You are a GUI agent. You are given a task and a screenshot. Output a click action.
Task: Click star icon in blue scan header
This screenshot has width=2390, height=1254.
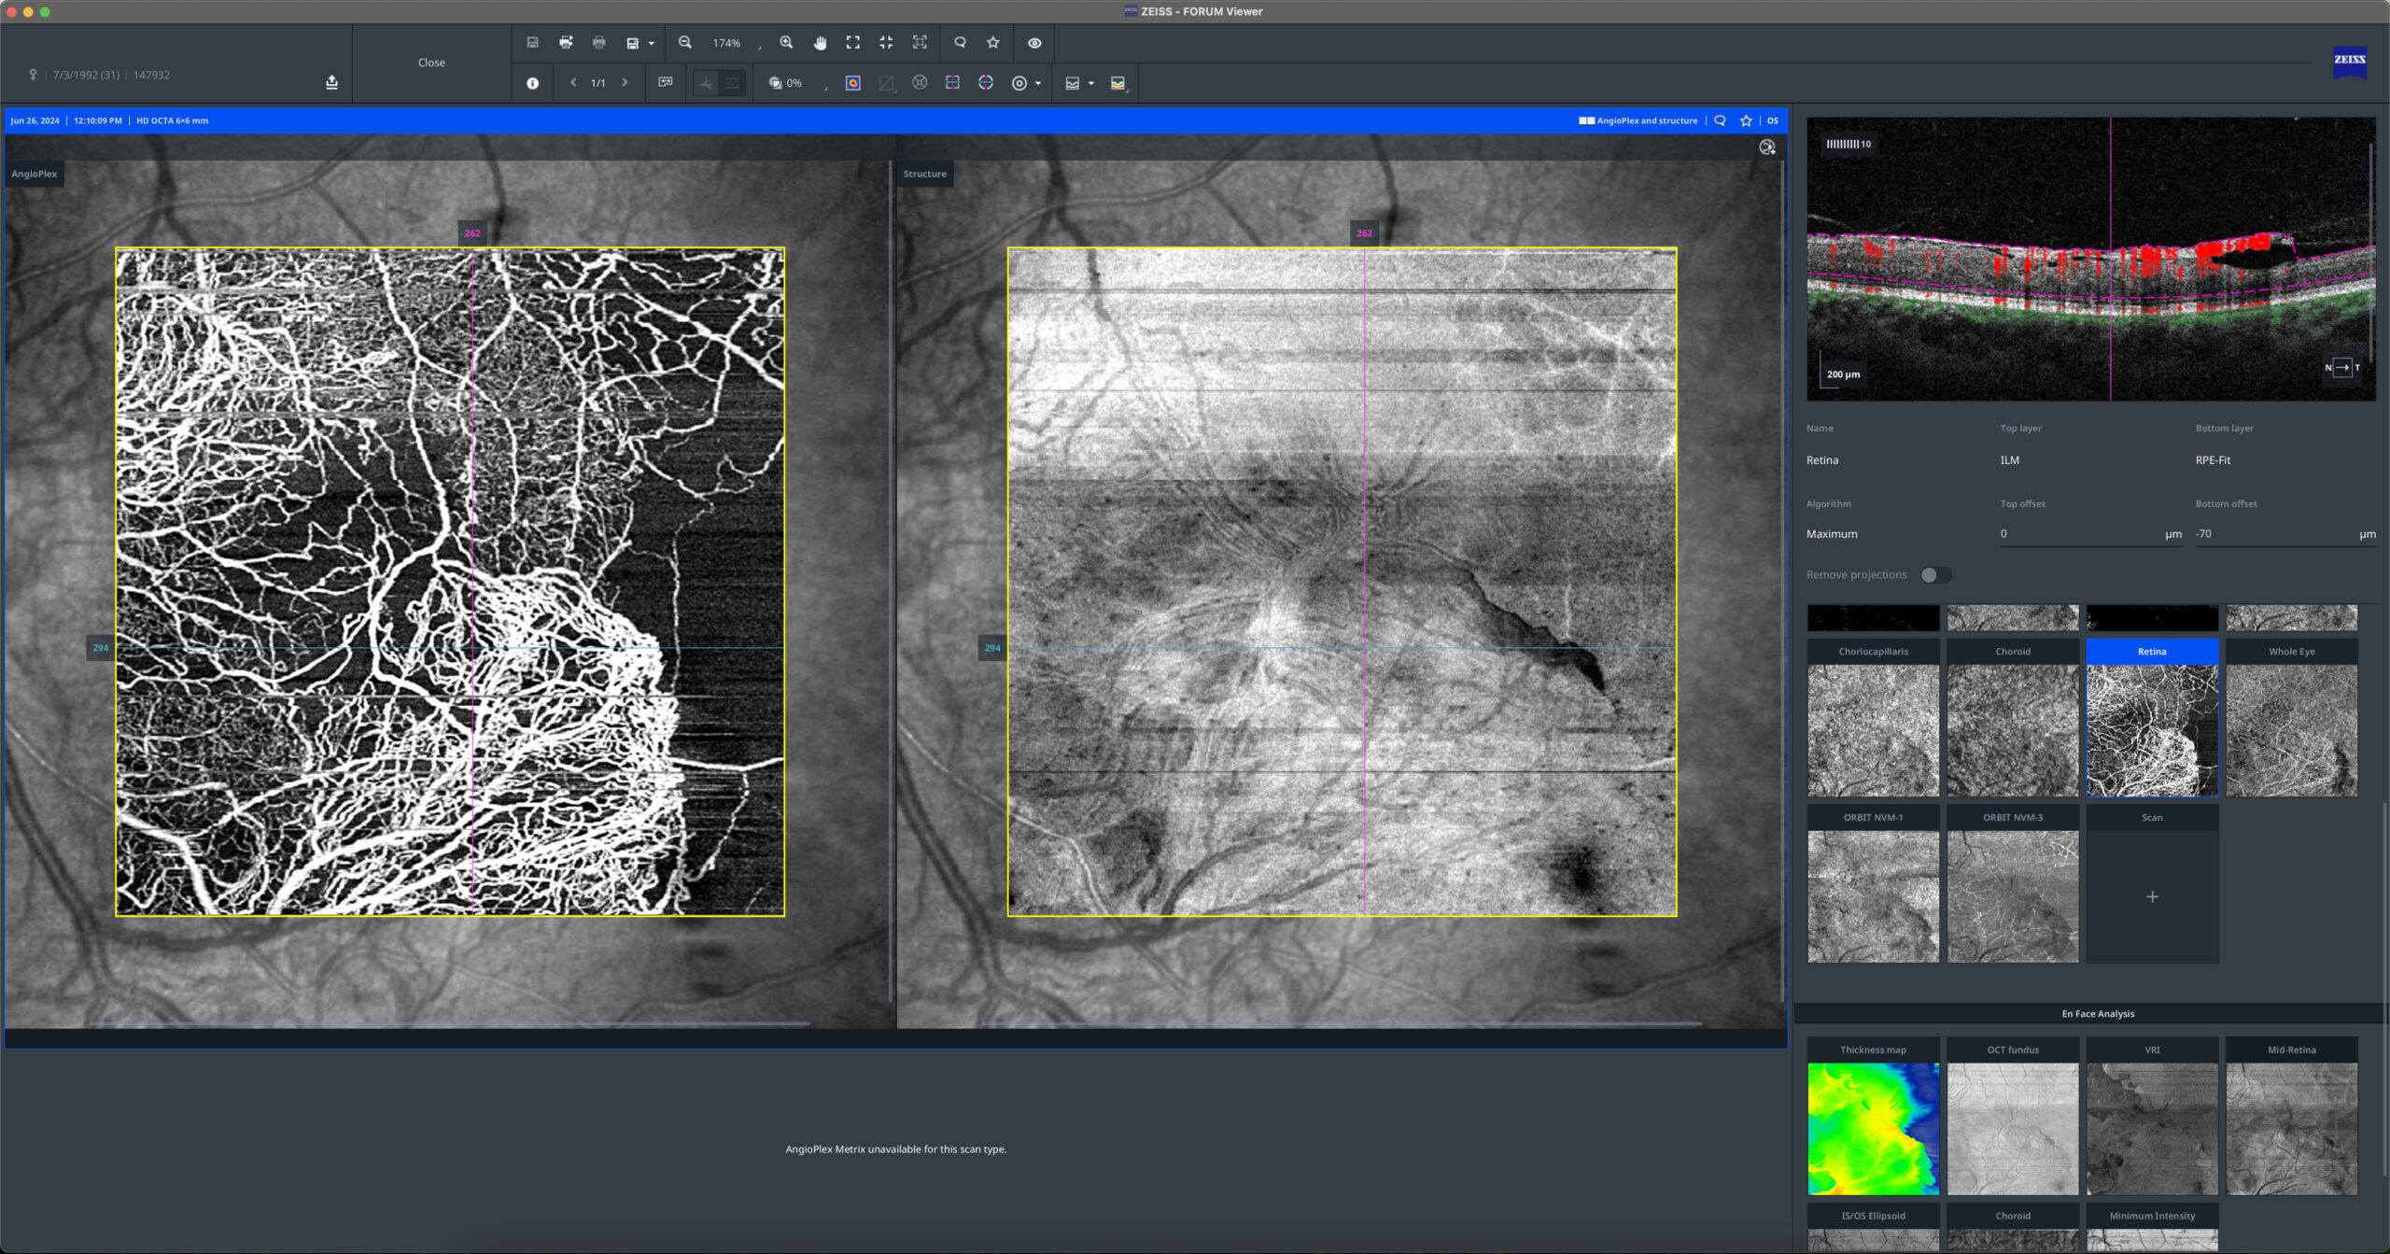[1746, 120]
